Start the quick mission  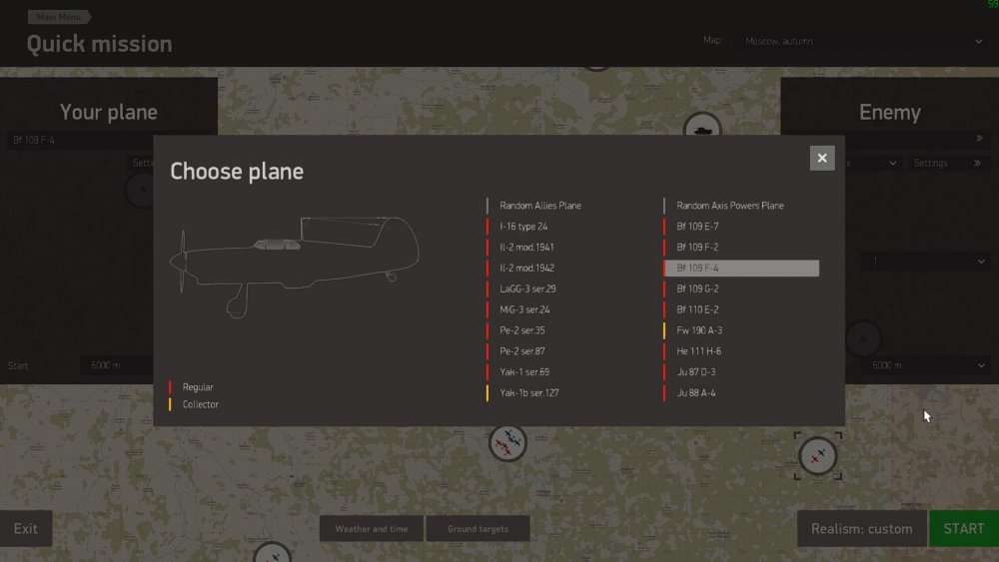click(964, 529)
